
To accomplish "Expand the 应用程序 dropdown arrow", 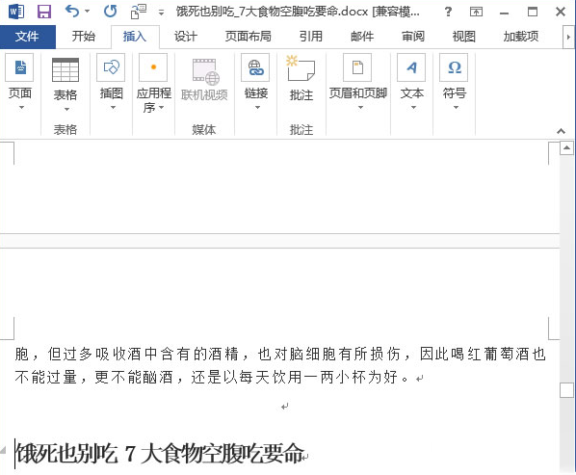I will tap(161, 108).
